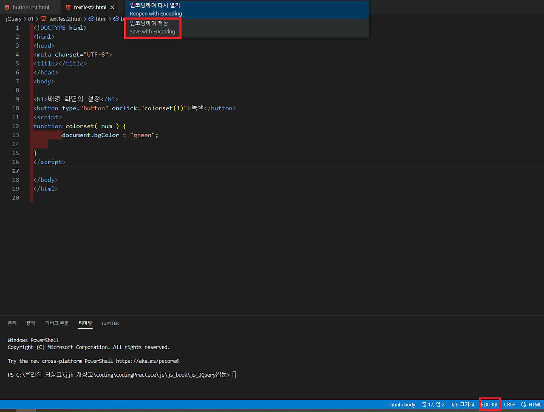Expand the jQuery breadcrumb dropdown
This screenshot has height=412, width=544.
click(x=13, y=19)
